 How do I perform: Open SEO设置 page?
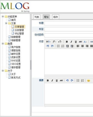tap(15, 64)
